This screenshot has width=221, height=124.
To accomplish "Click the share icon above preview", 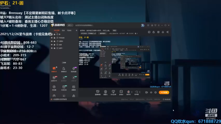I will [167, 32].
